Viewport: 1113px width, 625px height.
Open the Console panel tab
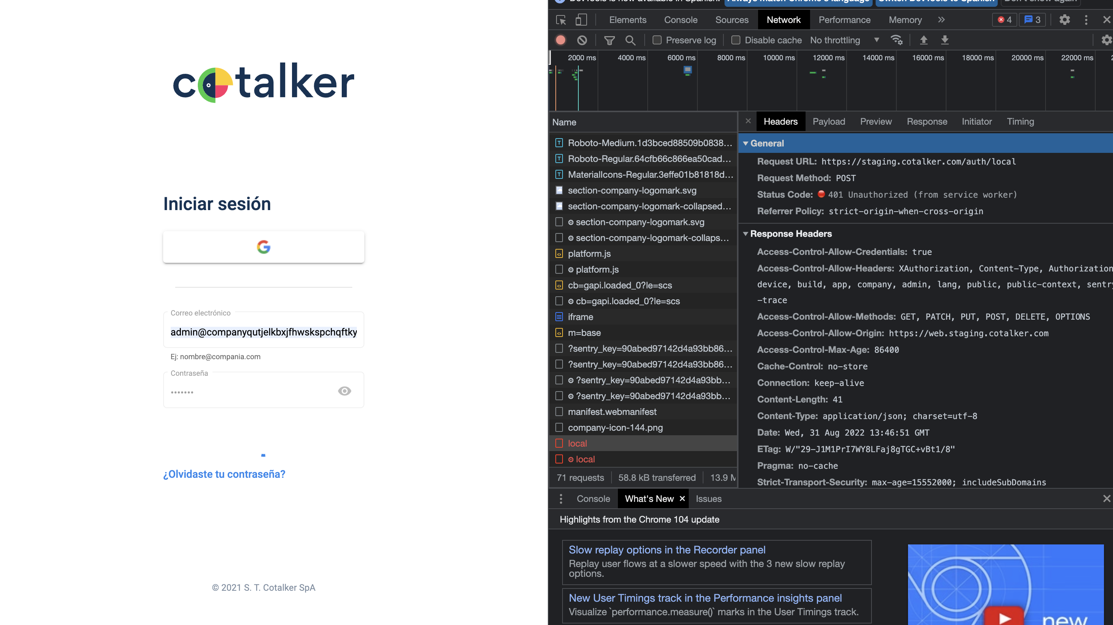tap(680, 20)
